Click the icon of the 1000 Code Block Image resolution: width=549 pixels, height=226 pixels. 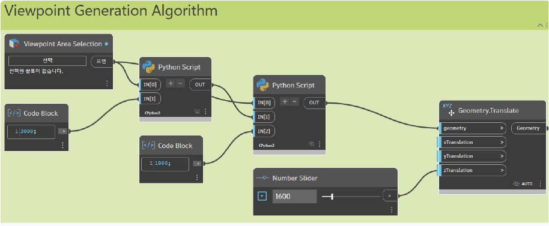148,145
